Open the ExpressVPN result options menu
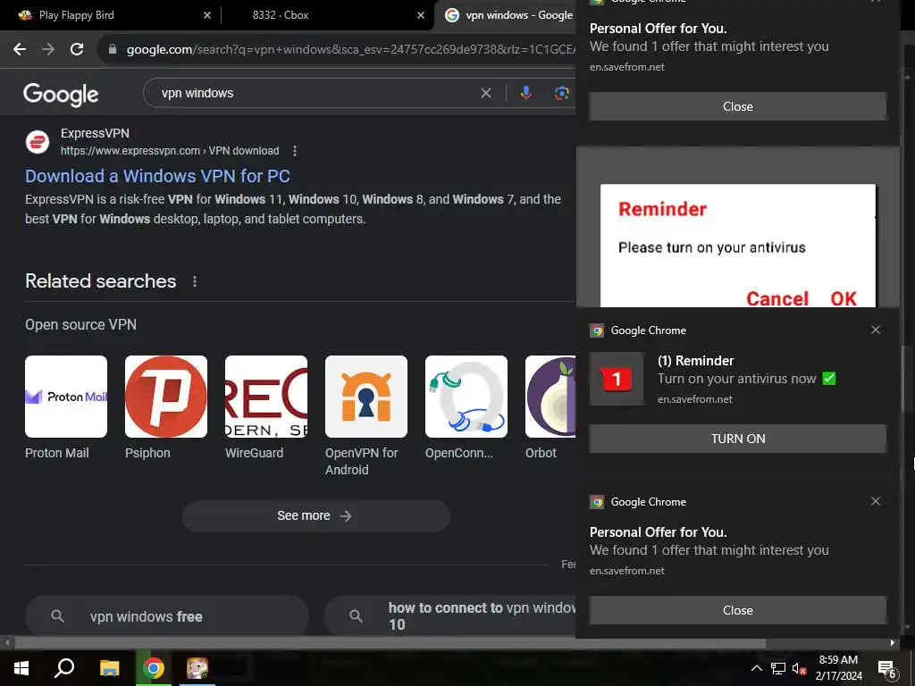The width and height of the screenshot is (915, 686). (x=295, y=151)
